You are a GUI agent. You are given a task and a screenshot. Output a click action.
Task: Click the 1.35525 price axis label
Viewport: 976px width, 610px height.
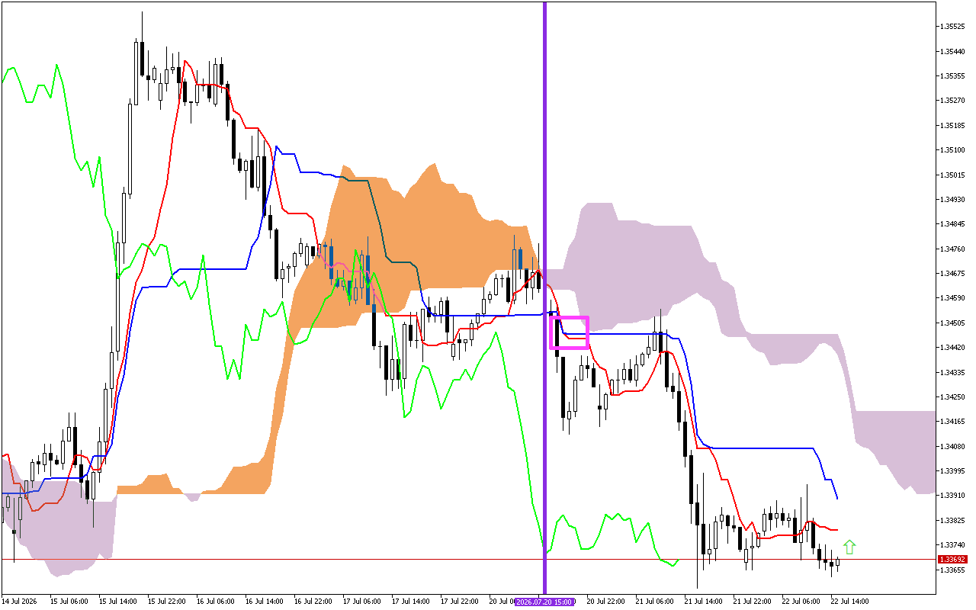(x=953, y=27)
